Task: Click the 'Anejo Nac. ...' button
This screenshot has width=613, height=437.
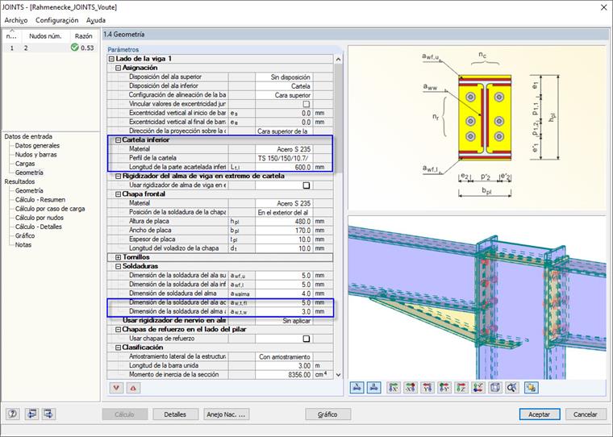Action: [226, 414]
